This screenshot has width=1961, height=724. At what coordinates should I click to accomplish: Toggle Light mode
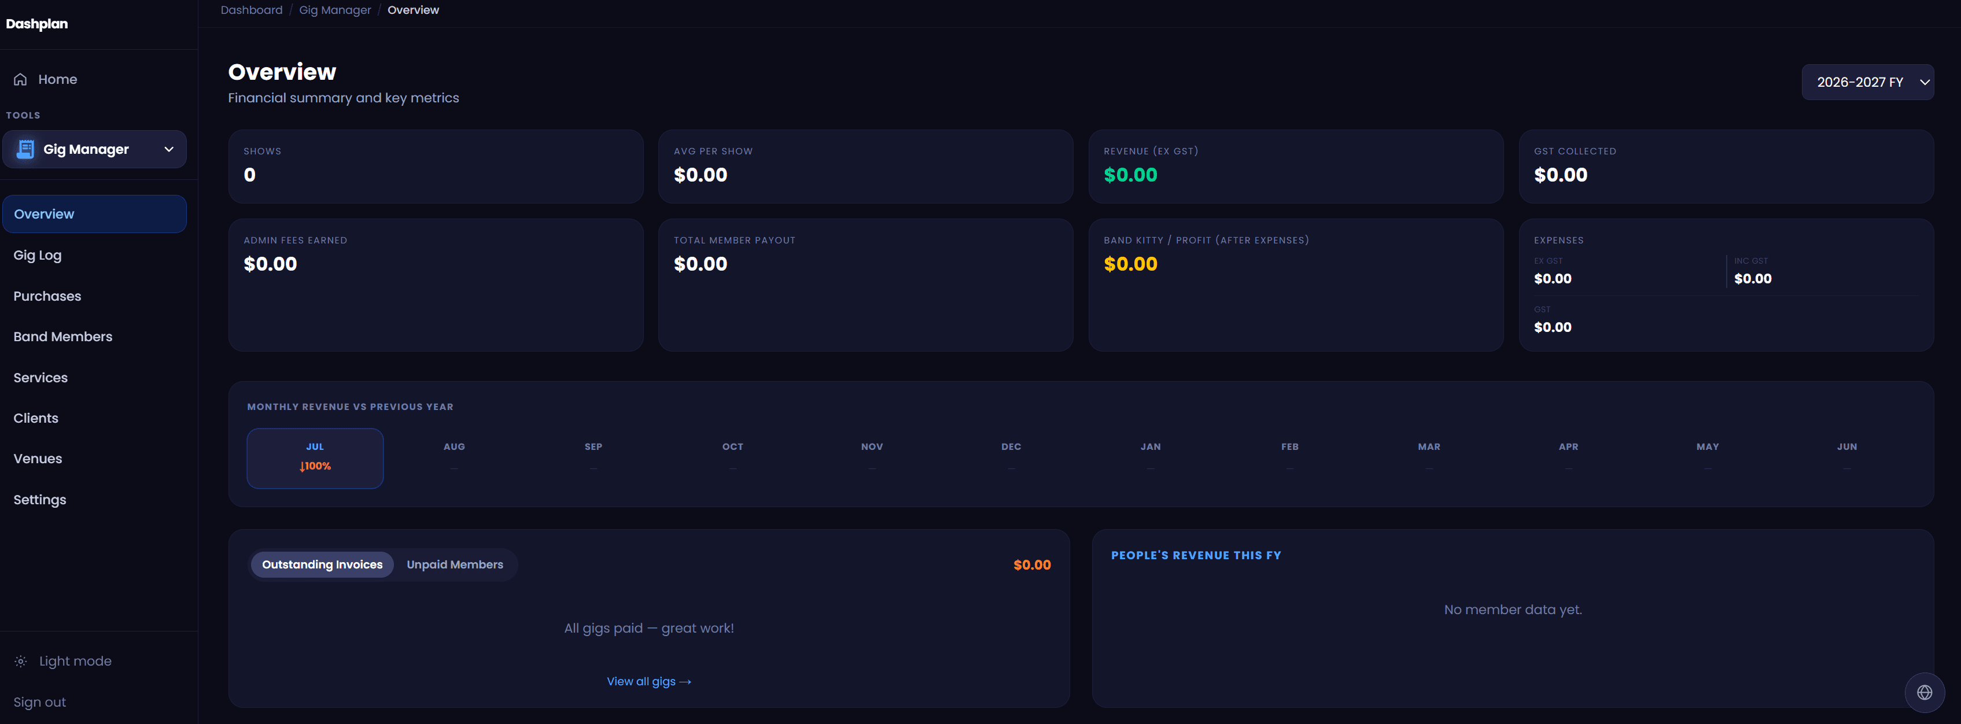[75, 661]
